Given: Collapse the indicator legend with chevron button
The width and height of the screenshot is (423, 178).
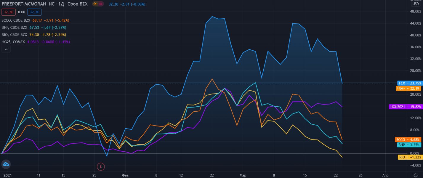Looking at the screenshot, I should tap(6, 49).
